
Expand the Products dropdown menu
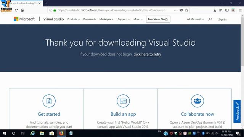coord(74,19)
